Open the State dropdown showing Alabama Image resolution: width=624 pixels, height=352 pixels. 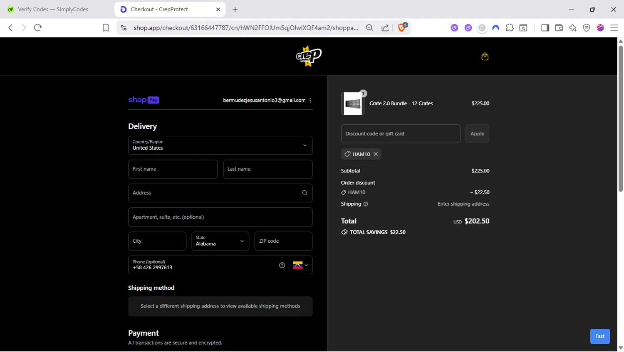pyautogui.click(x=220, y=241)
